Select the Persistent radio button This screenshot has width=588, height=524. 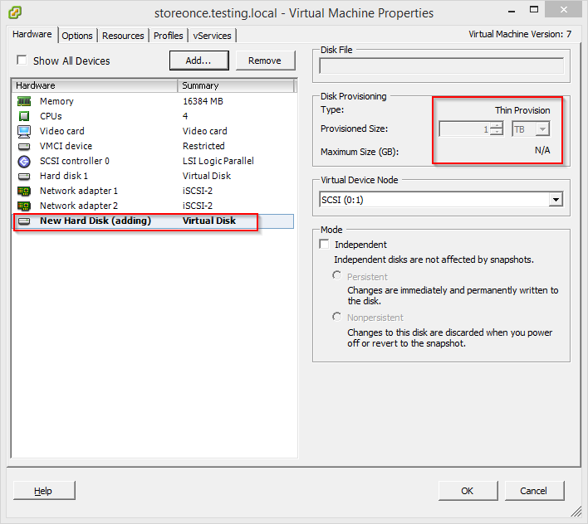(x=336, y=275)
